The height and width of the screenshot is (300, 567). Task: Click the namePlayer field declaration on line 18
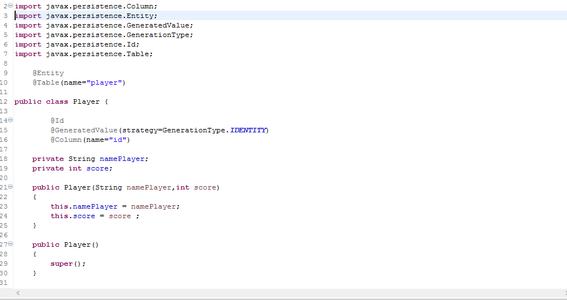click(122, 159)
